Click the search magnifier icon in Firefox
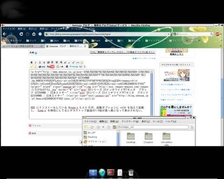This screenshot has height=179, width=224. [211, 34]
